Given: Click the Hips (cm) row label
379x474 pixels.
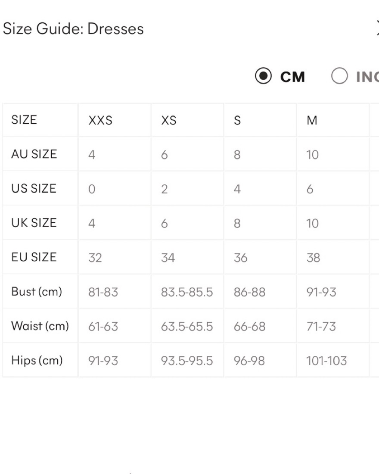Looking at the screenshot, I should (x=37, y=360).
